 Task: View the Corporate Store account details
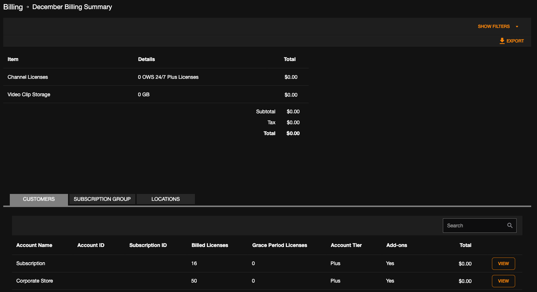click(503, 281)
